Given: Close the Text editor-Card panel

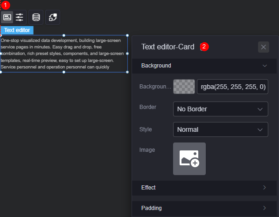Looking at the screenshot, I should click(x=263, y=47).
